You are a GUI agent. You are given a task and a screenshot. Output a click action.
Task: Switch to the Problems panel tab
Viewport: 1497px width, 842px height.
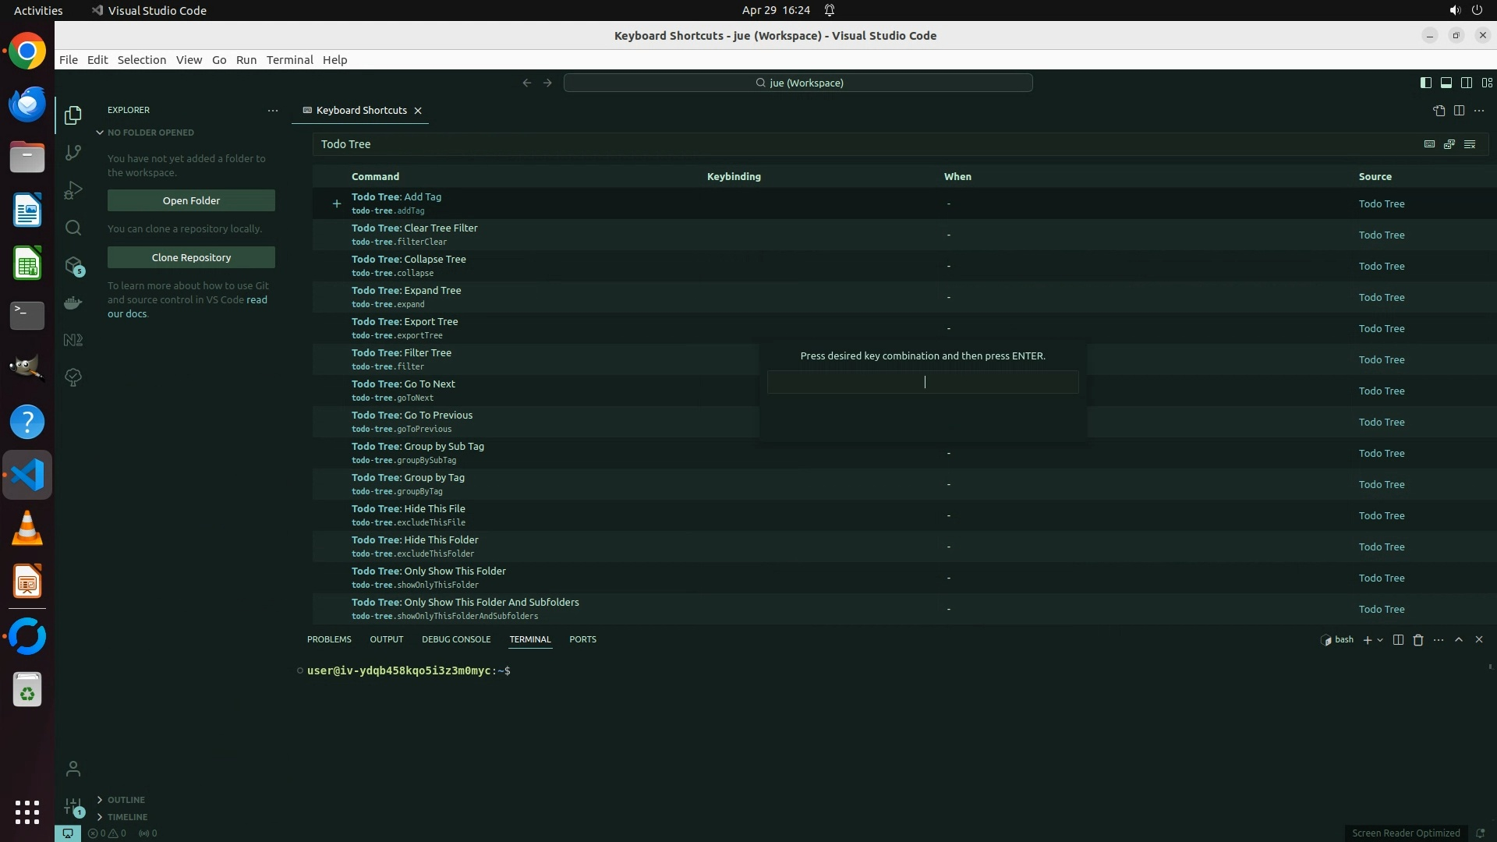coord(329,639)
